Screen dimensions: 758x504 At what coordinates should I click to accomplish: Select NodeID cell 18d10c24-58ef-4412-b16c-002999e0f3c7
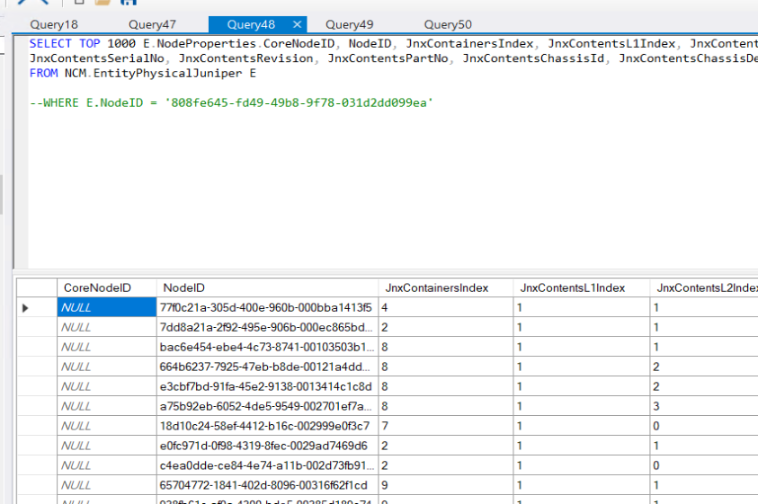pos(267,426)
